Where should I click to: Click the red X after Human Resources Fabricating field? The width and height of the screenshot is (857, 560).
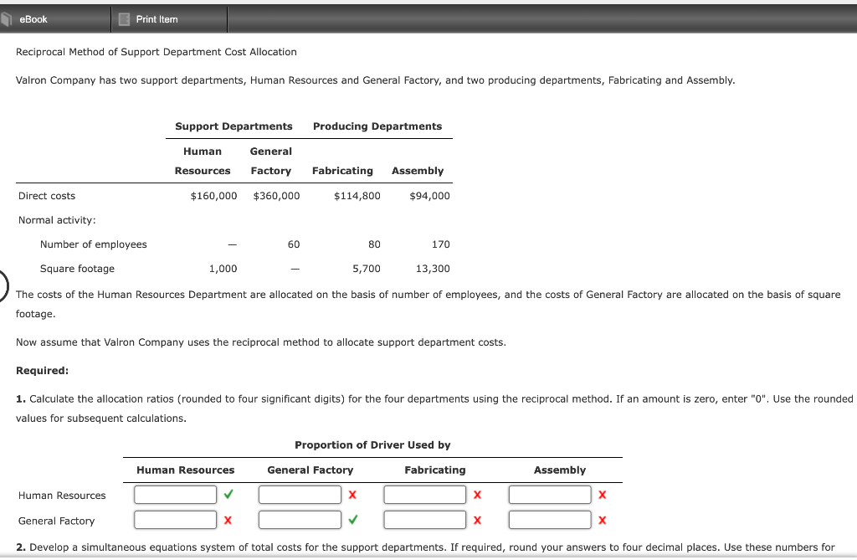(478, 495)
